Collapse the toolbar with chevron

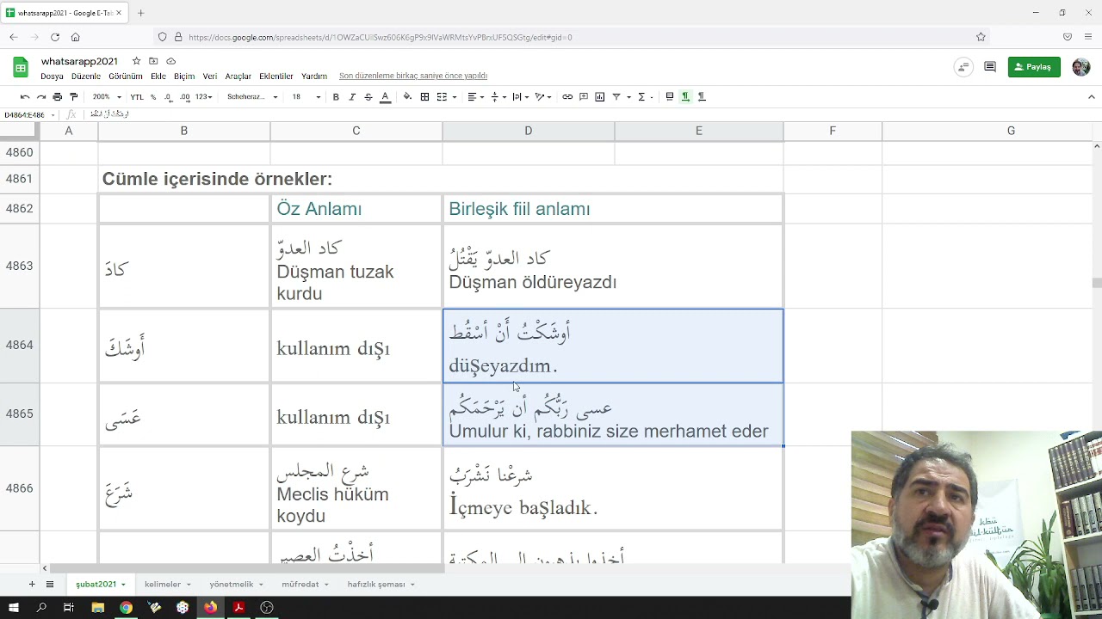click(x=1091, y=97)
